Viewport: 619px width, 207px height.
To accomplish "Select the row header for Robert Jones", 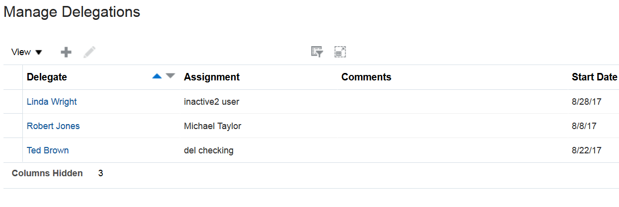I will [x=13, y=126].
